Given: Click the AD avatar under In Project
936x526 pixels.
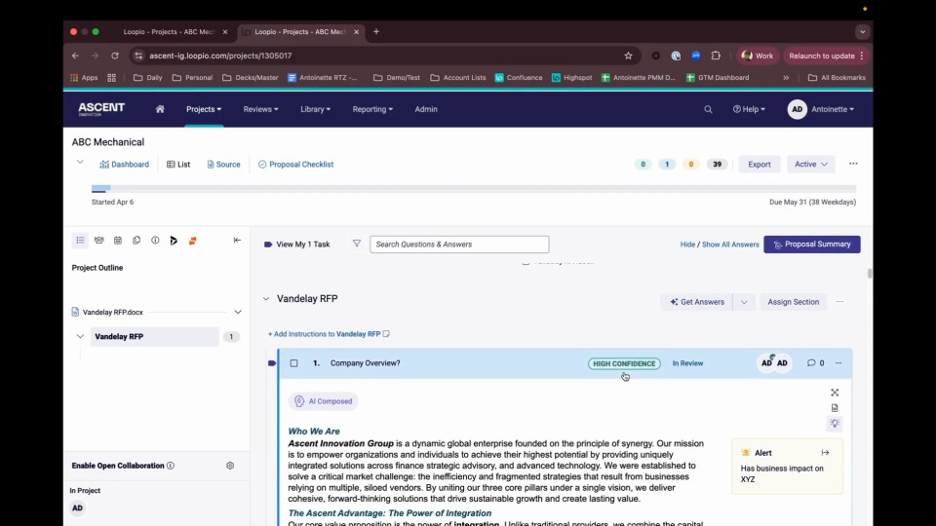Looking at the screenshot, I should (78, 508).
